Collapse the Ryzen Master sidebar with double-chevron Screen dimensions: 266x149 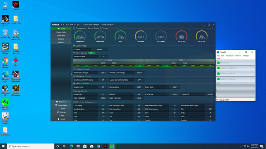coord(71,74)
